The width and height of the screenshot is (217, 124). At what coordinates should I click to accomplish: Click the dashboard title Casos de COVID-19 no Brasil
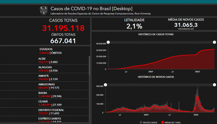[x=91, y=8]
